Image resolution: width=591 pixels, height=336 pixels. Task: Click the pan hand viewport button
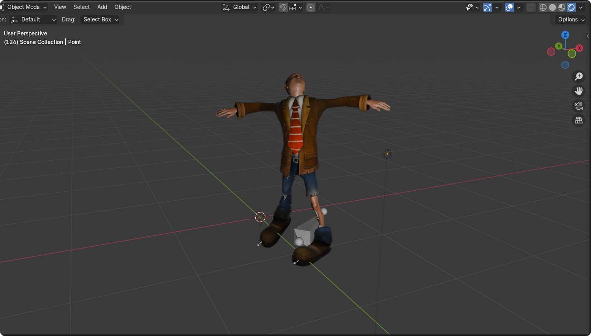[579, 91]
